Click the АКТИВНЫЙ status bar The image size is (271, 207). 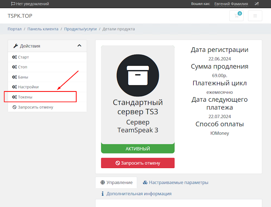(x=138, y=149)
